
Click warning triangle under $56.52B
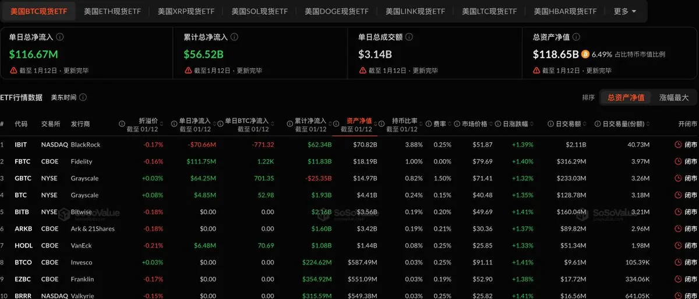point(188,70)
